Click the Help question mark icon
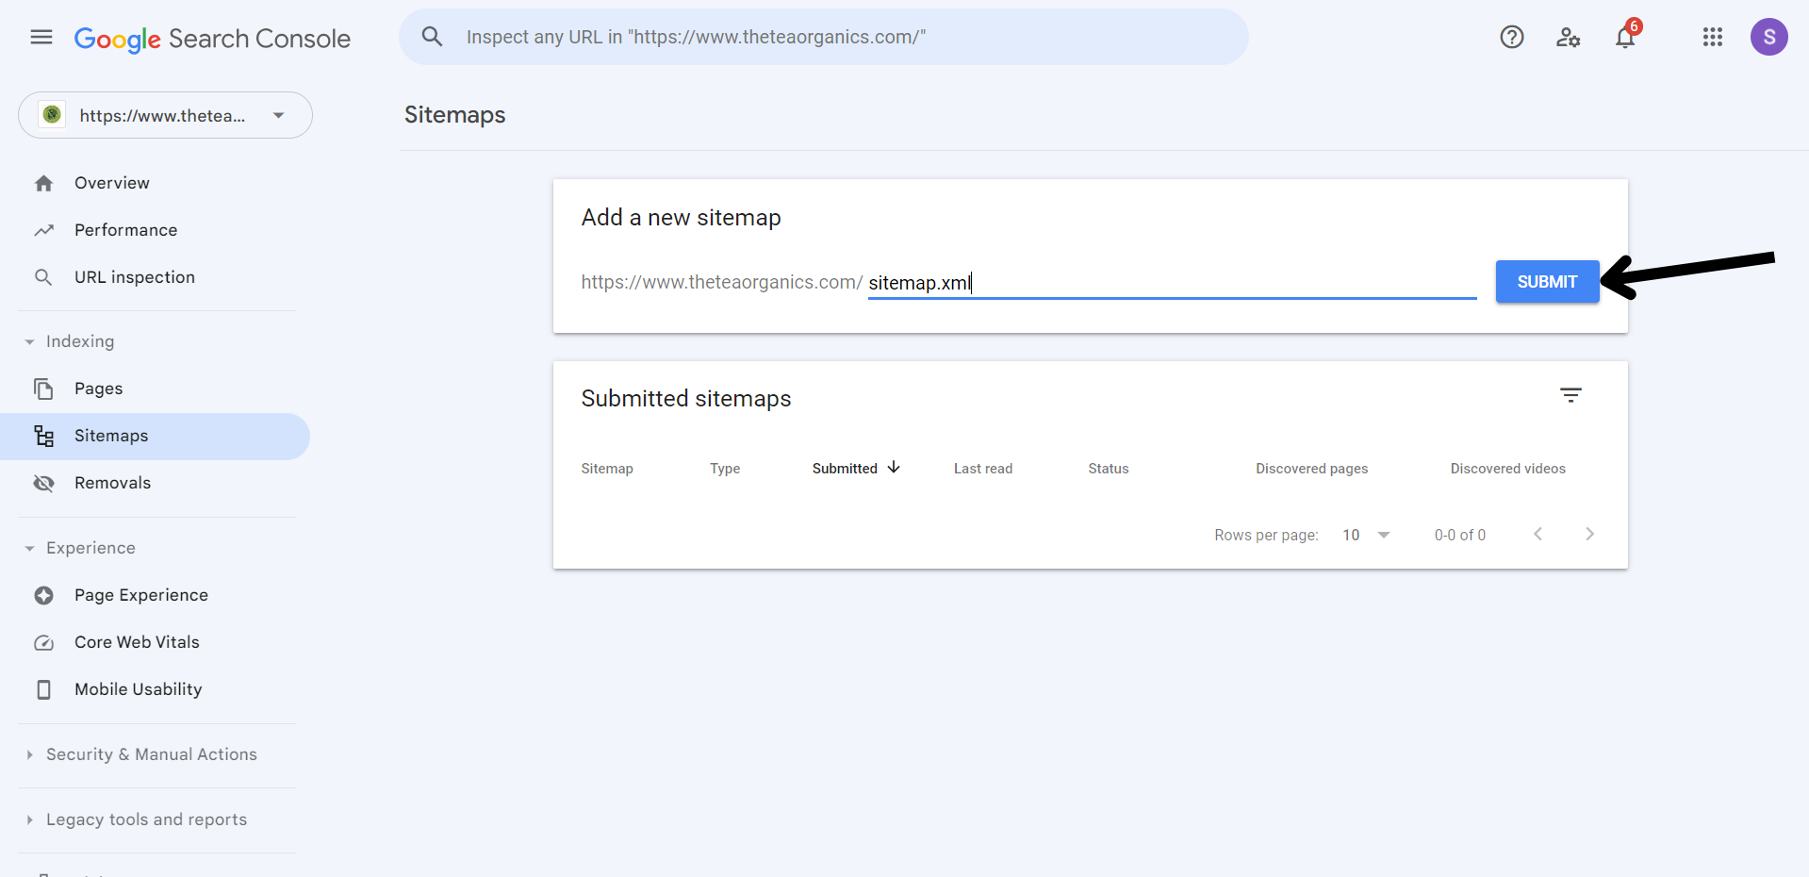The height and width of the screenshot is (877, 1809). tap(1511, 38)
